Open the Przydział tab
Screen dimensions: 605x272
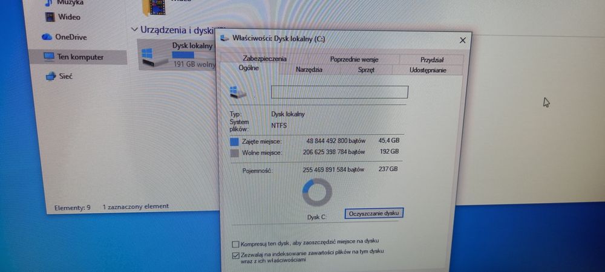pyautogui.click(x=432, y=60)
